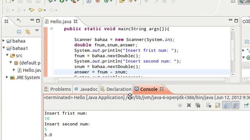Open the Debug button dropdown arrow
This screenshot has height=140, width=250.
(55, 1)
